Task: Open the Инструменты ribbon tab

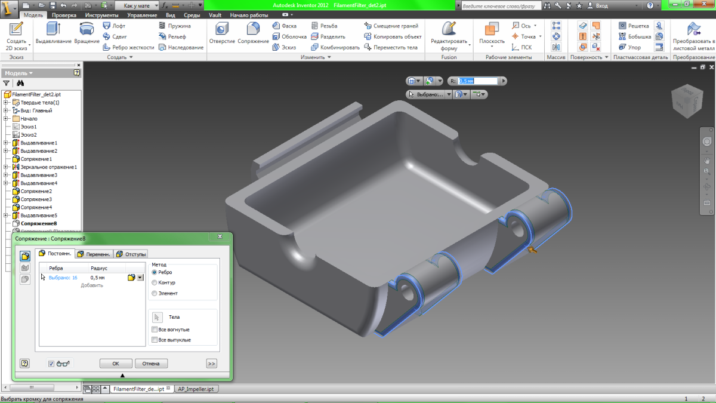Action: coord(101,15)
